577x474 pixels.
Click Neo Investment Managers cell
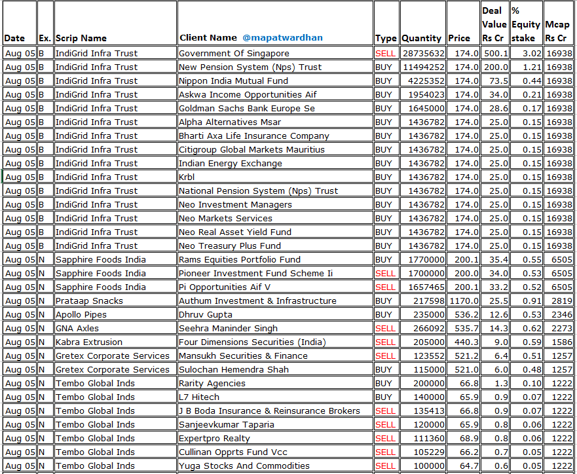tap(275, 204)
